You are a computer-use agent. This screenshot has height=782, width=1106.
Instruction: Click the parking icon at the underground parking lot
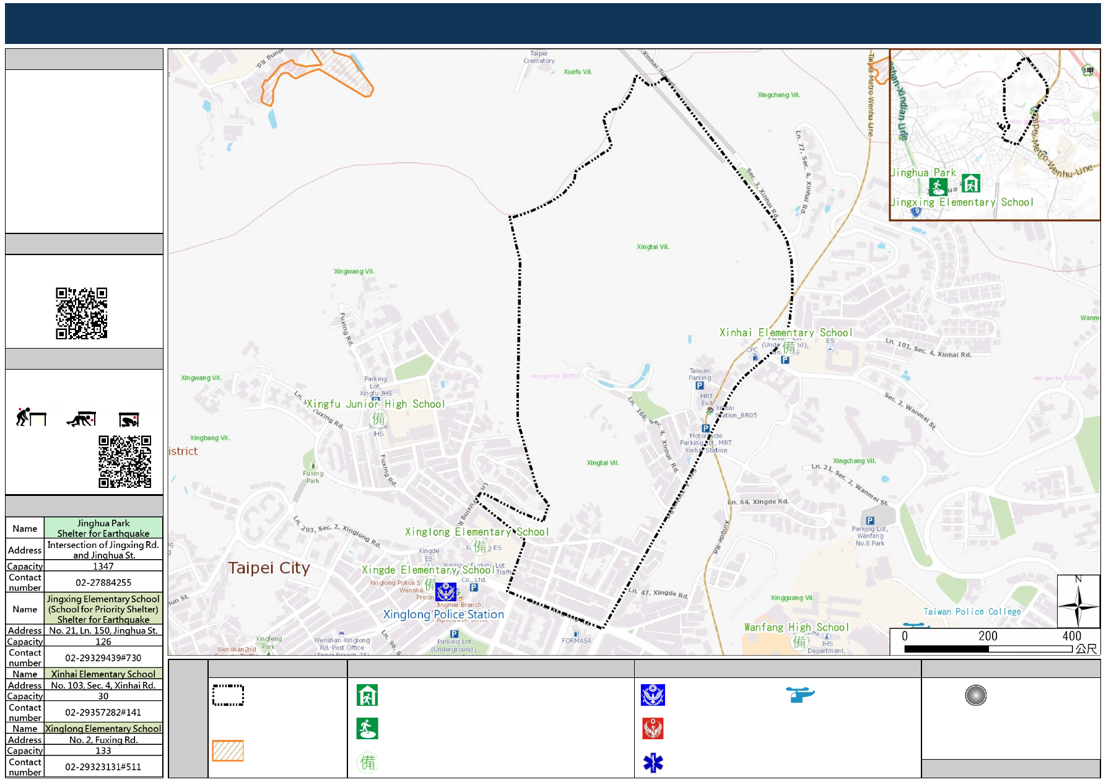(x=454, y=634)
